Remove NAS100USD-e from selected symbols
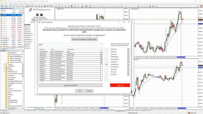 pyautogui.click(x=128, y=60)
